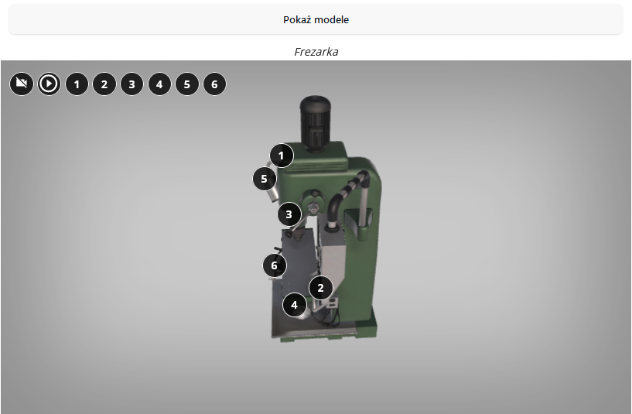Click the black motor on the machine top
The image size is (632, 414).
(x=315, y=123)
